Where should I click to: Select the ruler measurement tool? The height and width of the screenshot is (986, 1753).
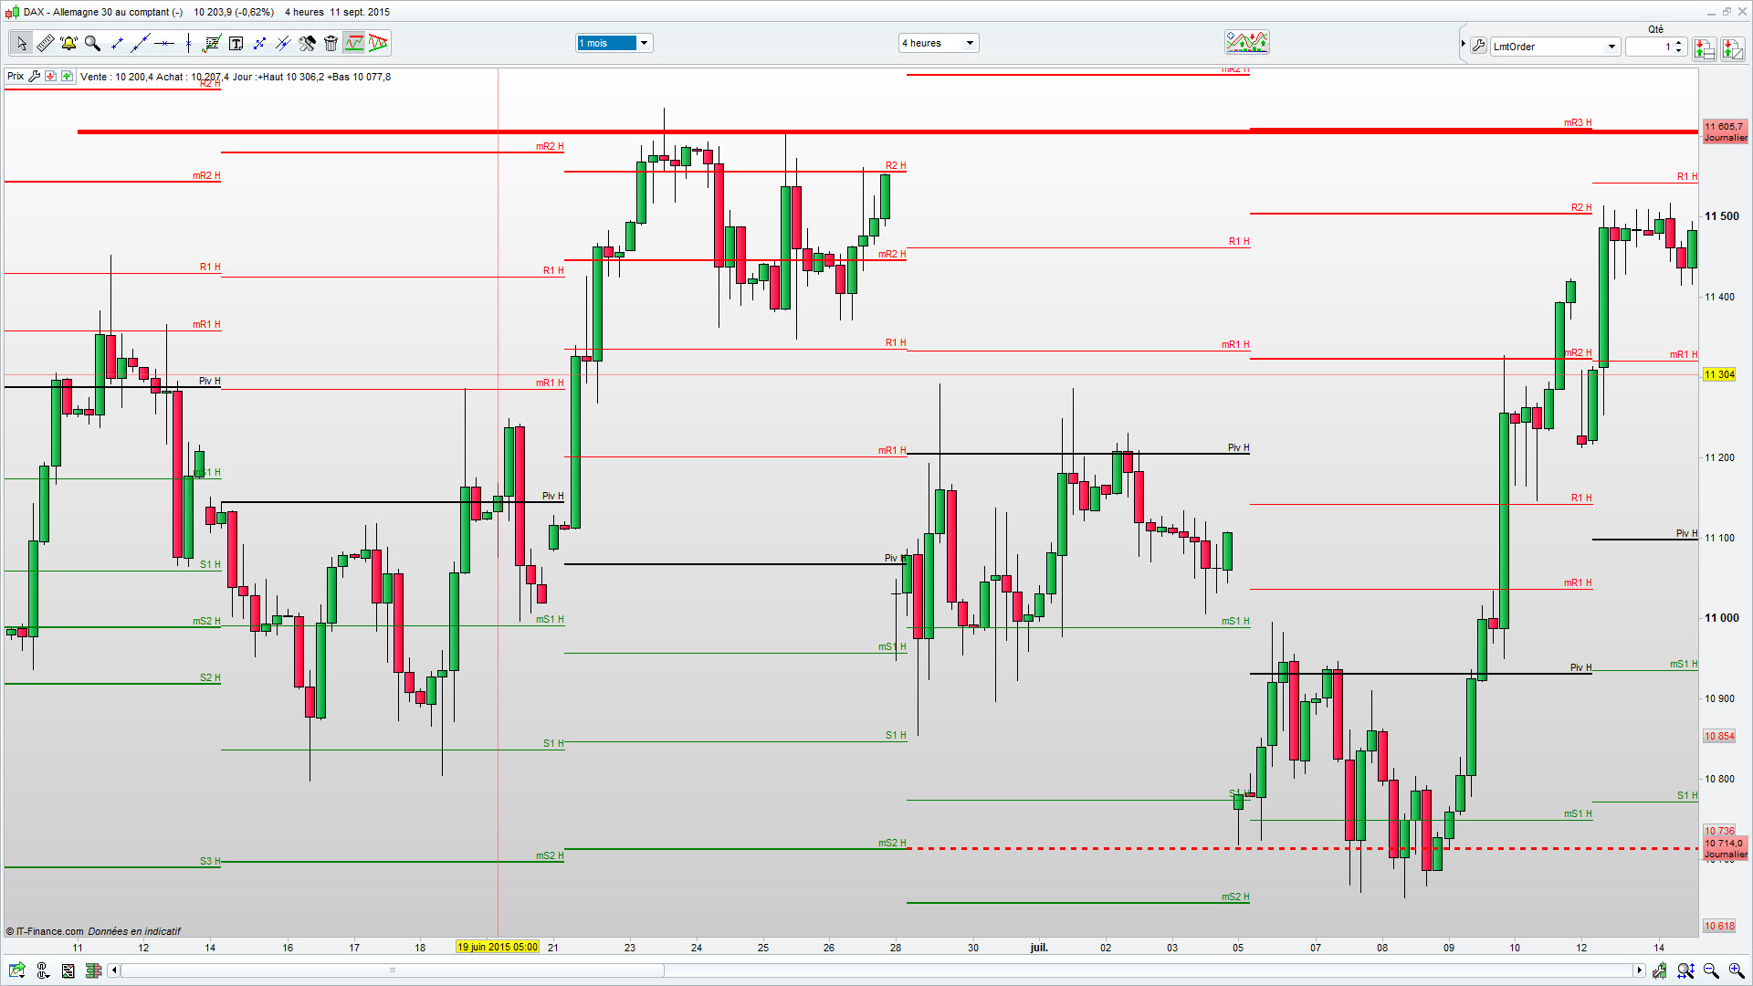tap(45, 43)
